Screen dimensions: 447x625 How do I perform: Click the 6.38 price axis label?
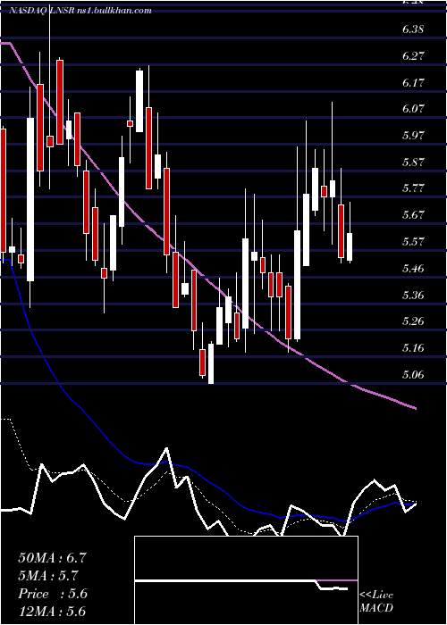[x=413, y=29]
